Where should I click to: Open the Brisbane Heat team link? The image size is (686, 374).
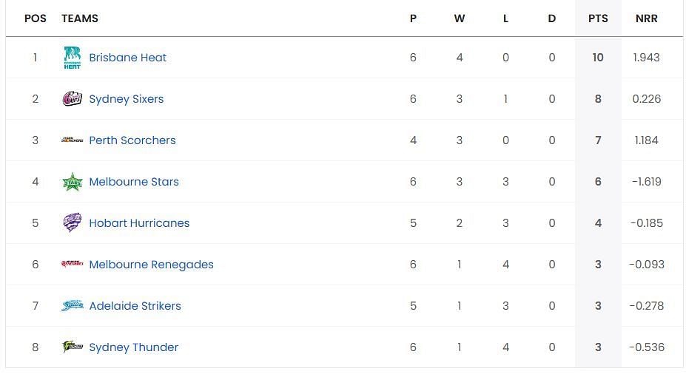click(128, 58)
